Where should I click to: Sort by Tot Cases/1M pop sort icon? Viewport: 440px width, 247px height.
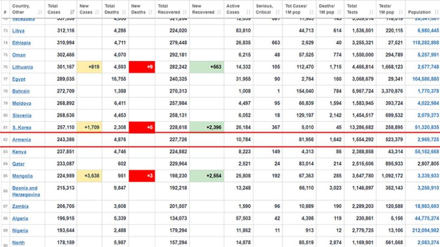tap(311, 12)
